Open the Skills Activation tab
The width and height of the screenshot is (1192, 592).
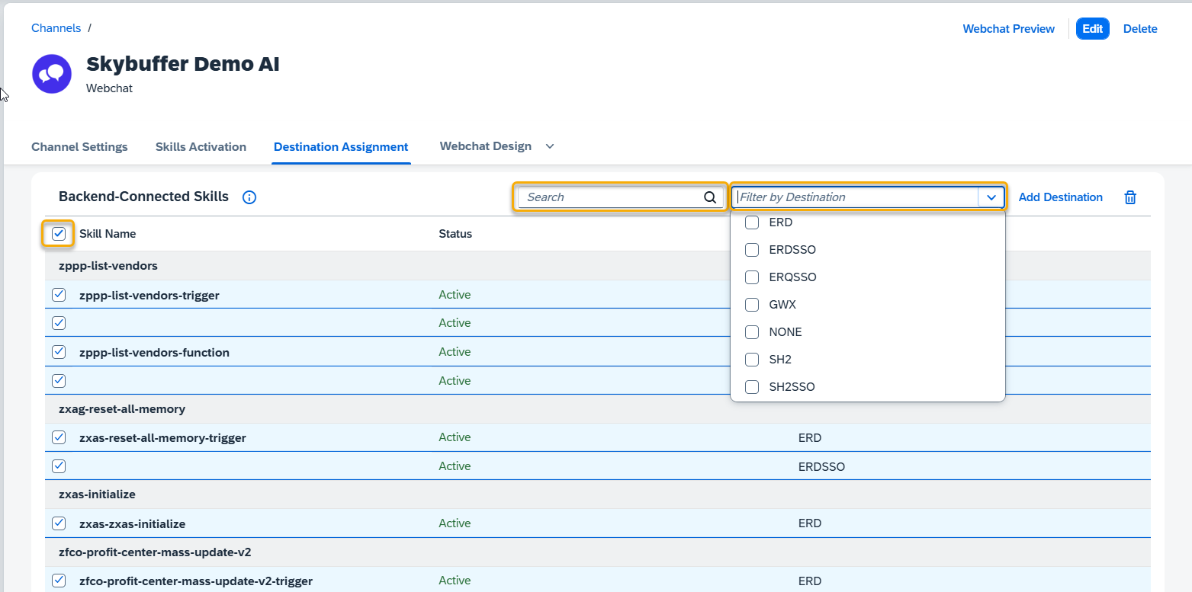point(201,147)
